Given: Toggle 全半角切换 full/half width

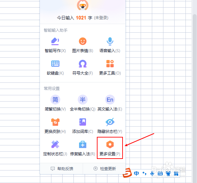Looking at the screenshot, I should pyautogui.click(x=83, y=103).
